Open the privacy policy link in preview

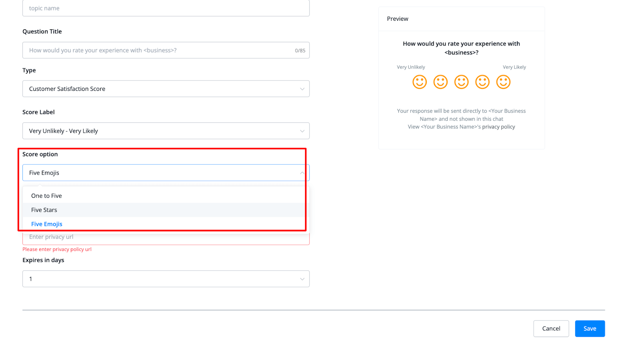(498, 127)
